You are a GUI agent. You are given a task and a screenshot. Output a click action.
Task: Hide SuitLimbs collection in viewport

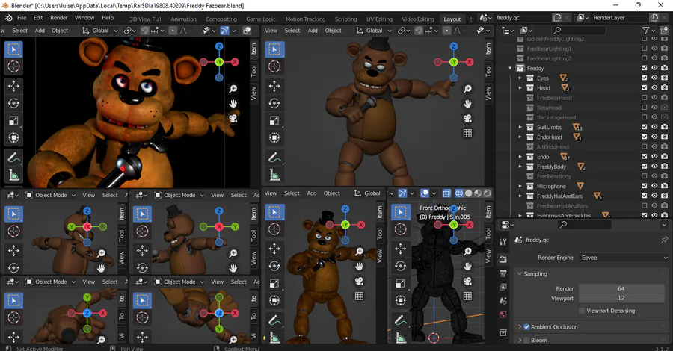point(654,127)
